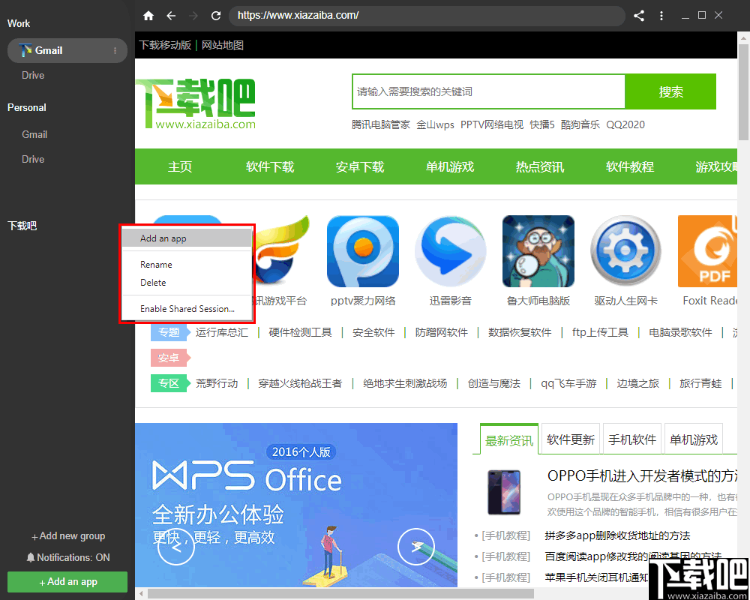Open the 迅雷影音 app icon

coord(451,251)
